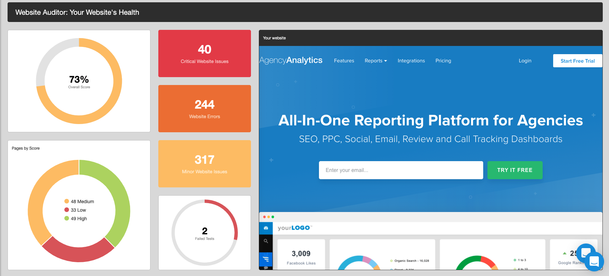Viewport: 609px width, 276px height.
Task: Open the 244 Website Errors card
Action: 205,109
